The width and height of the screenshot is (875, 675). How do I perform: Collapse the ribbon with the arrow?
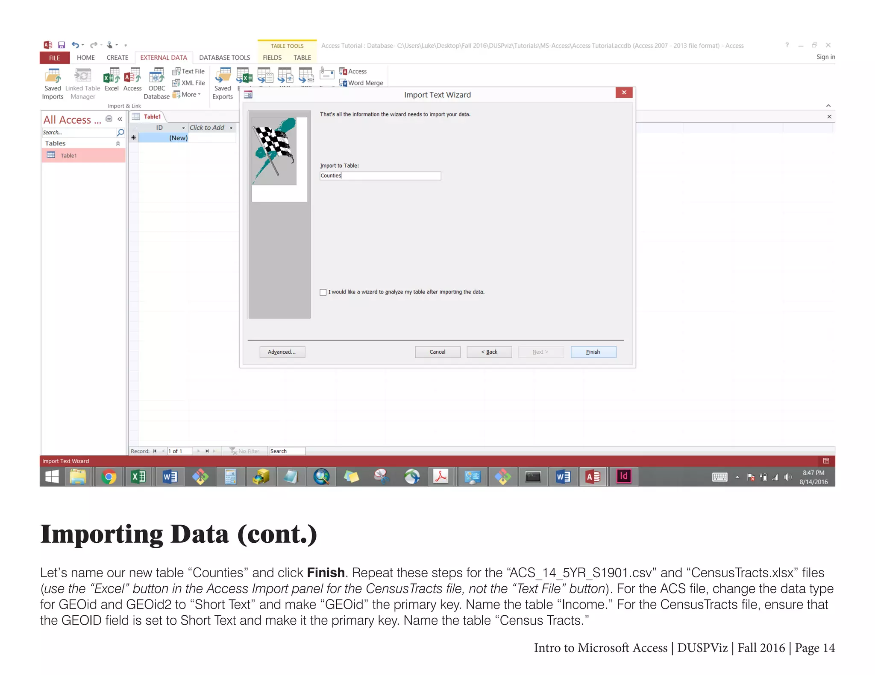pyautogui.click(x=828, y=106)
